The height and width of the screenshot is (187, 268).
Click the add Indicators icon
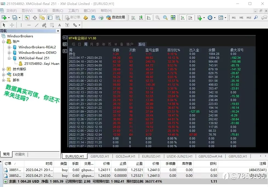pyautogui.click(x=200, y=18)
